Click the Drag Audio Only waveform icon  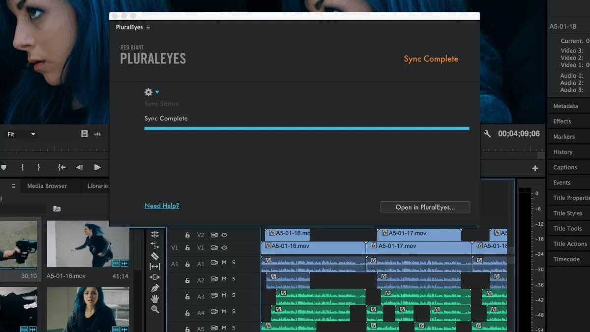point(98,134)
